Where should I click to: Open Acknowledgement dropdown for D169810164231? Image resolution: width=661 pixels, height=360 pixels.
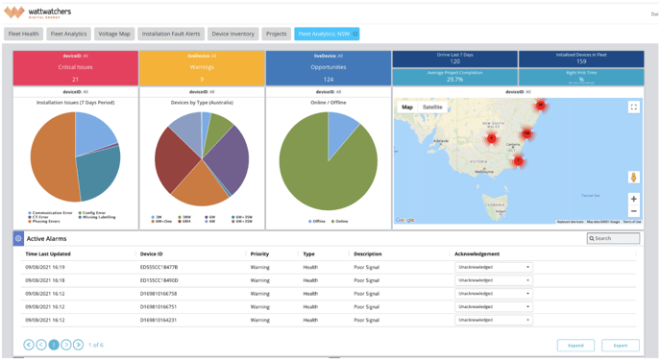[493, 320]
